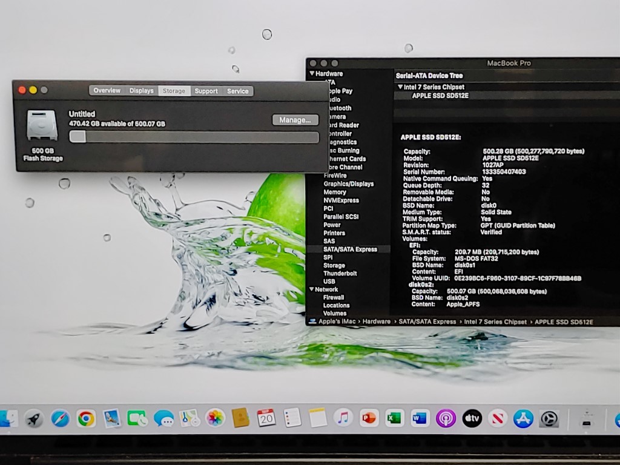Start FaceTime from the Dock
Screen dimensions: 620x465
pos(137,419)
